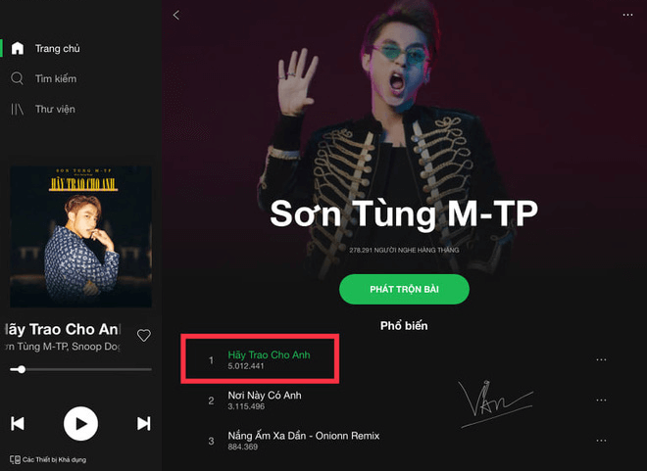Skip to previous track
The height and width of the screenshot is (471, 647).
[x=18, y=424]
